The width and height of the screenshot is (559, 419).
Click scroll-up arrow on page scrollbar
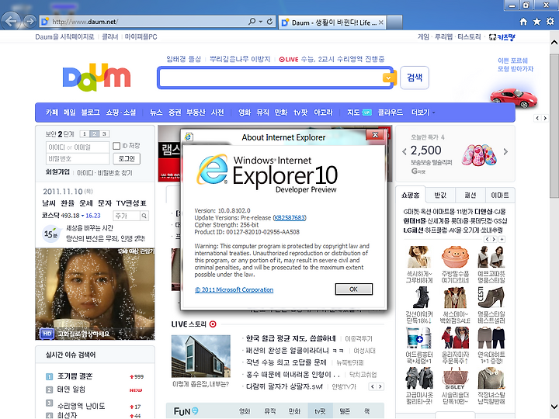pos(554,43)
